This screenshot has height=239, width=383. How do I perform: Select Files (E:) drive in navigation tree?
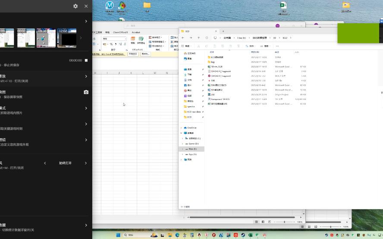(x=192, y=149)
